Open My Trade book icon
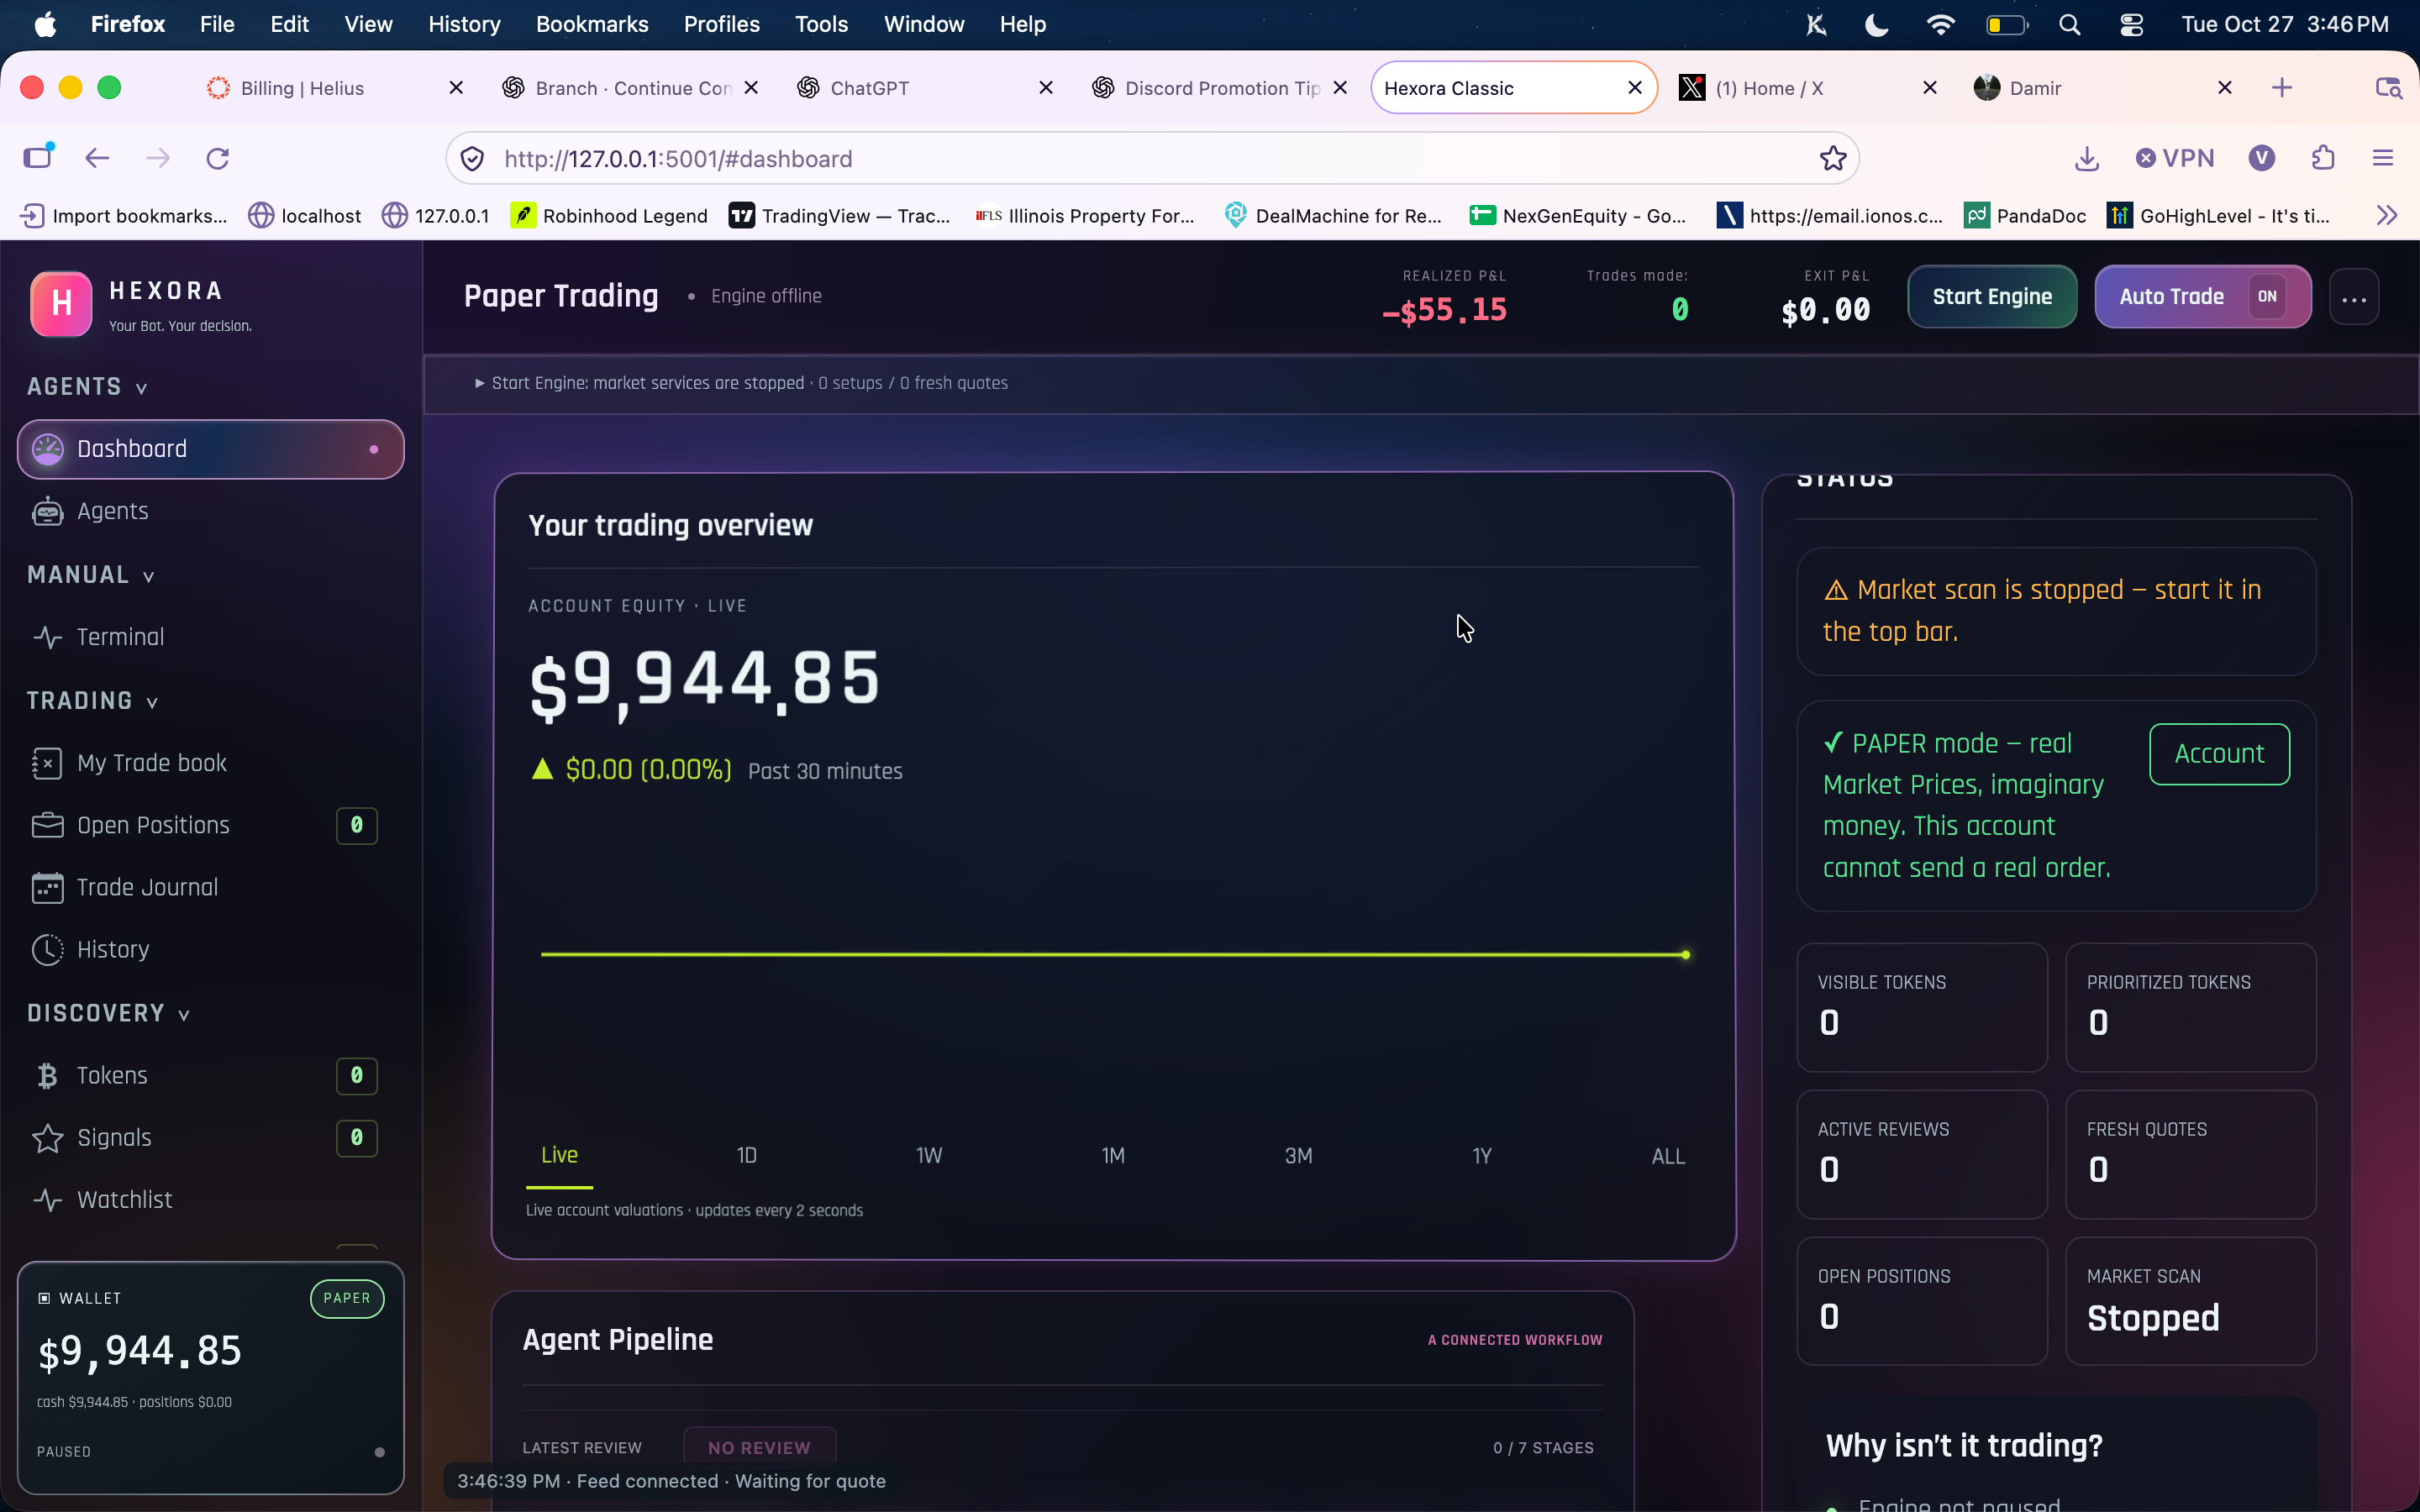Screen dimensions: 2420x1512 click(x=47, y=763)
